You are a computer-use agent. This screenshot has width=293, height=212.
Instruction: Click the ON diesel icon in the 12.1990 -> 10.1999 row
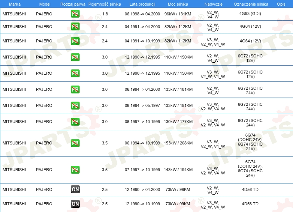point(75,204)
